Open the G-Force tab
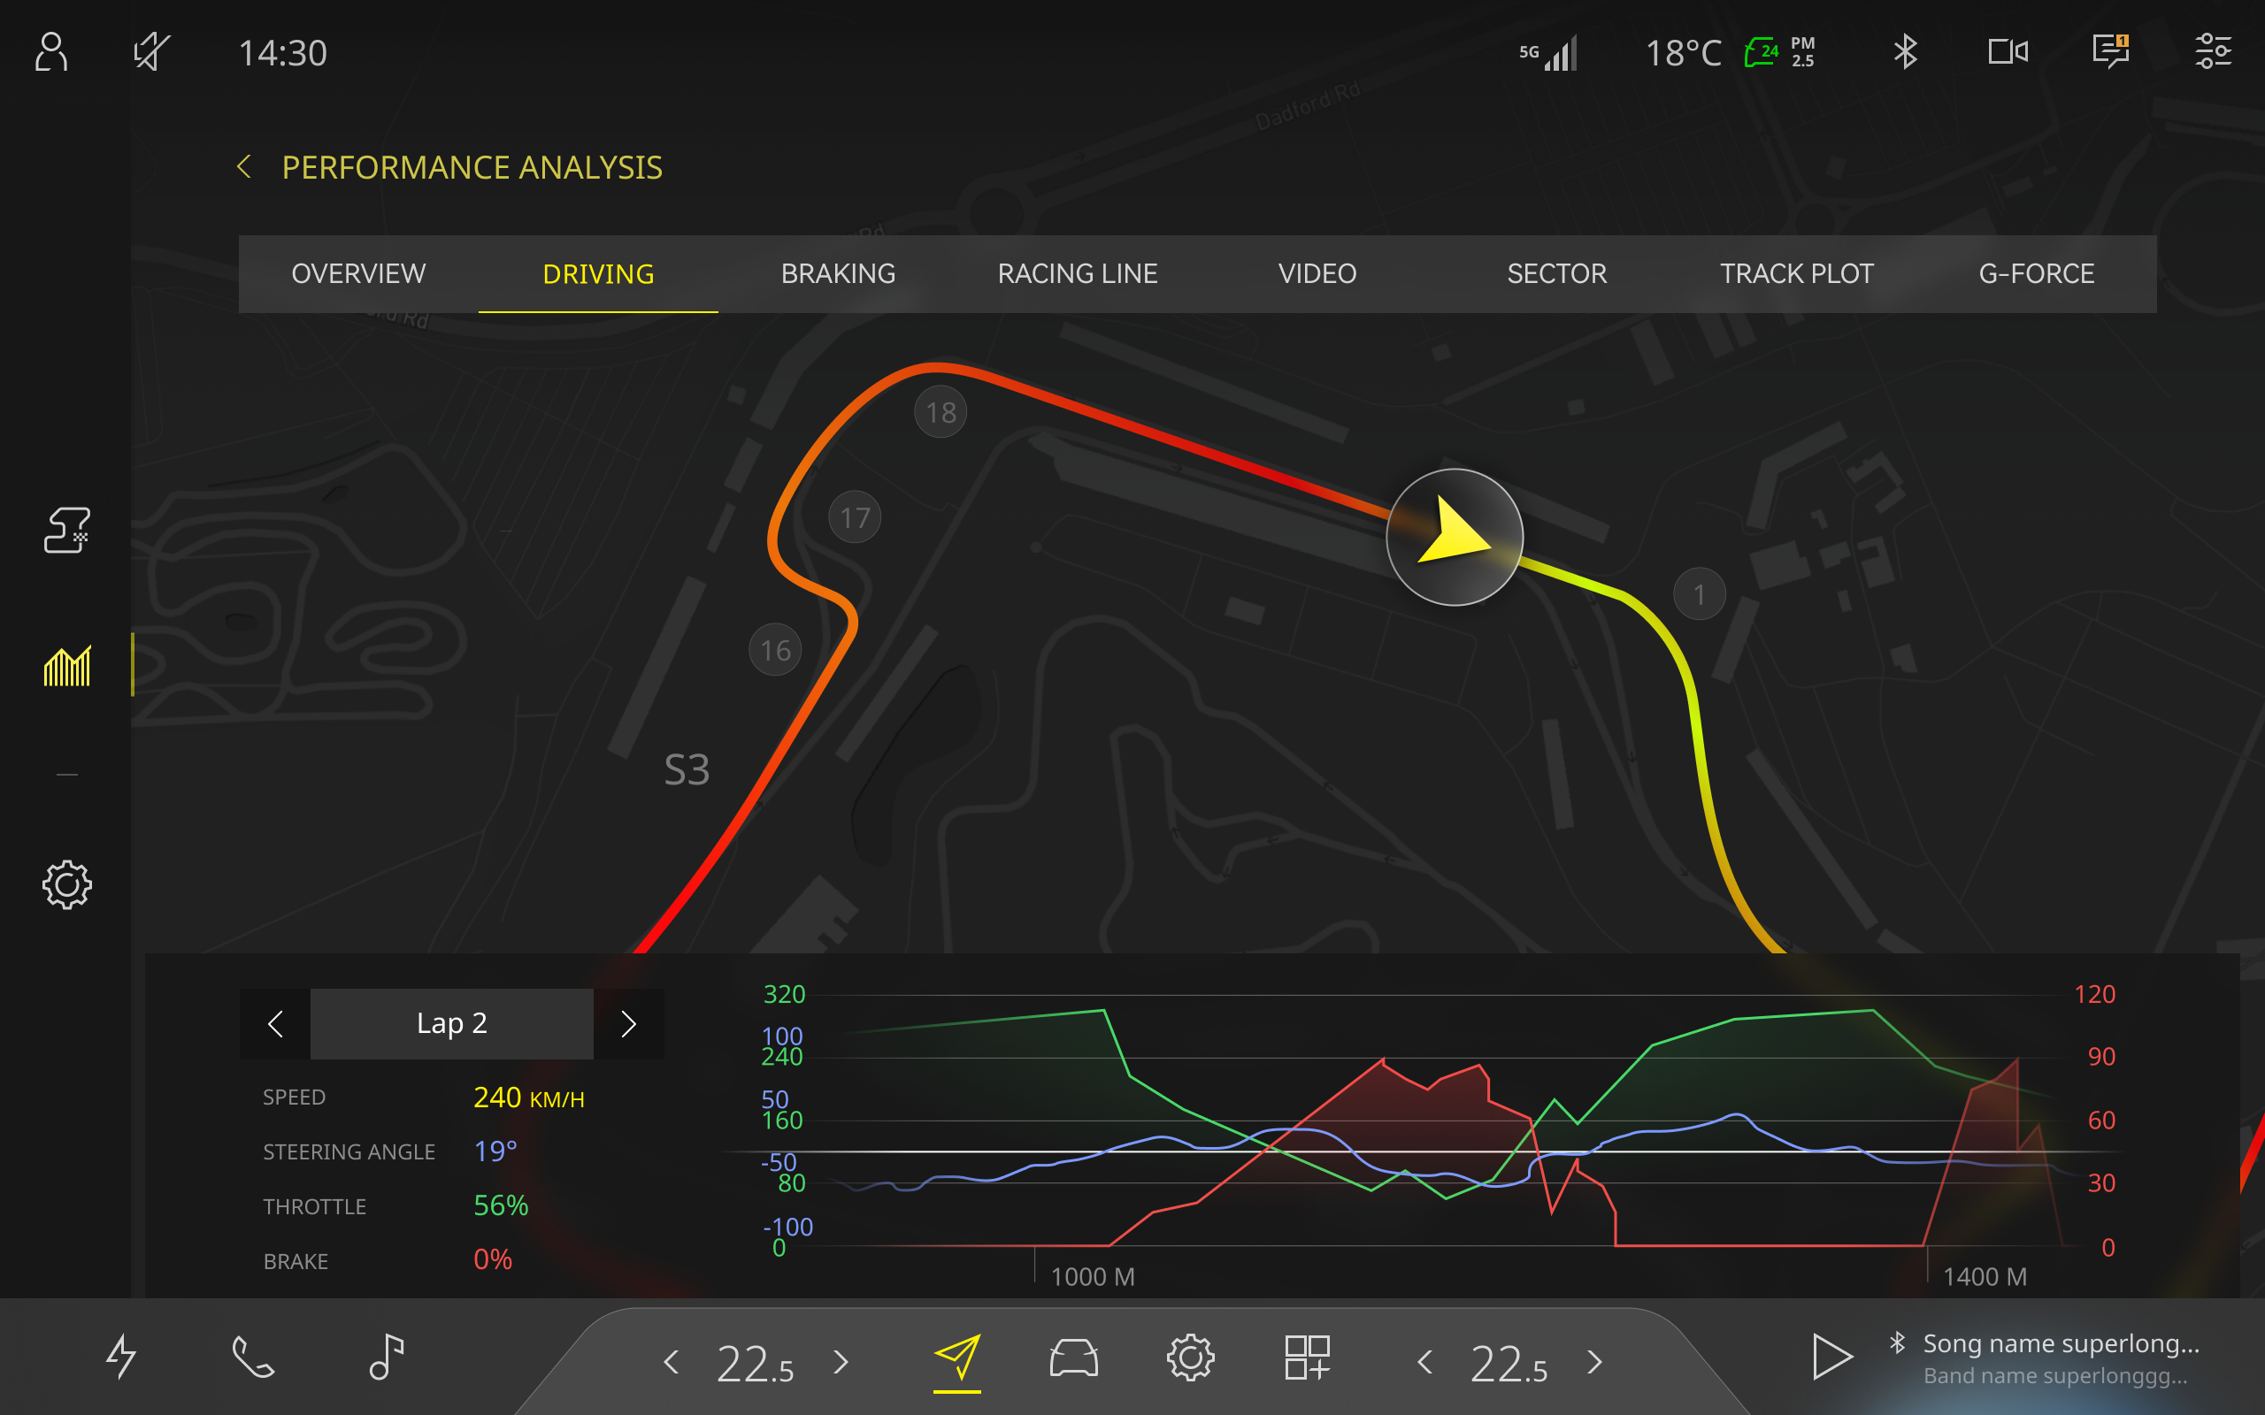This screenshot has height=1415, width=2265. pyautogui.click(x=2036, y=274)
